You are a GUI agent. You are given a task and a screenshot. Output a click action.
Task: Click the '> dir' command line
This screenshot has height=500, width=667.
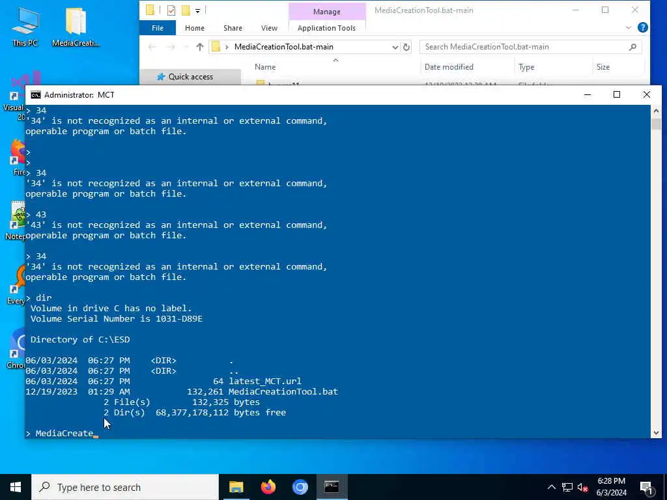pyautogui.click(x=38, y=298)
